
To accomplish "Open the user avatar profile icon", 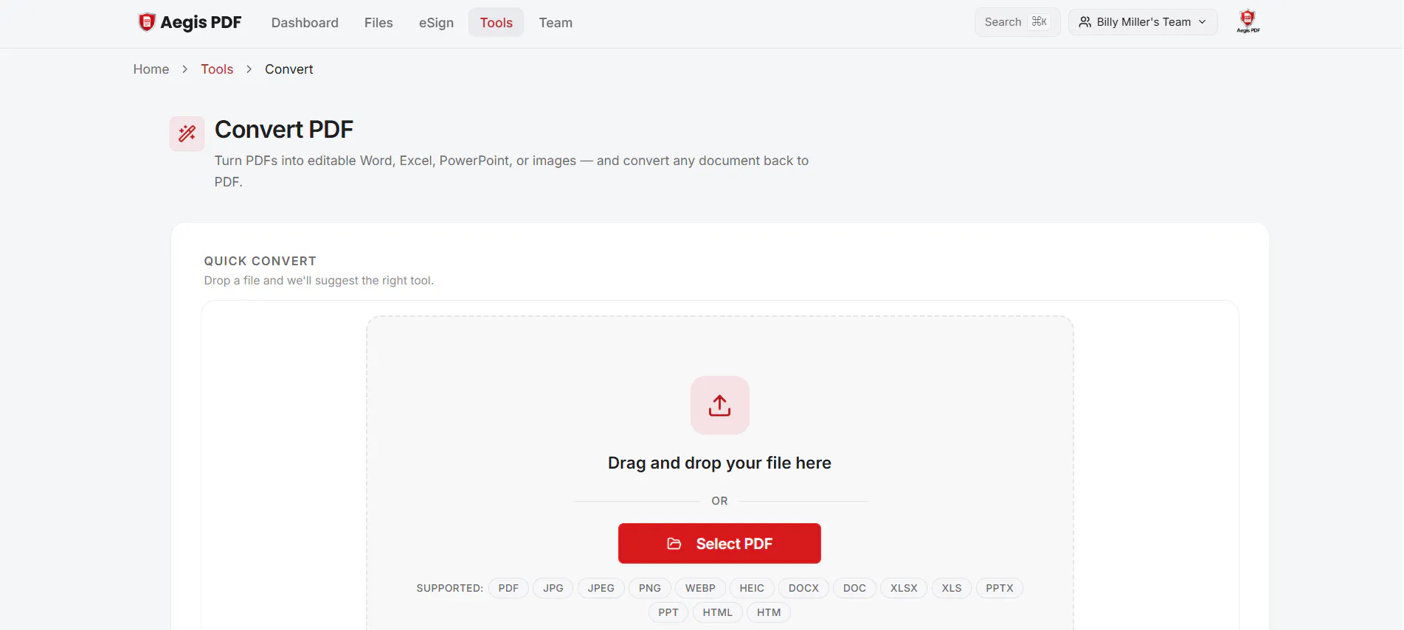I will 1248,21.
